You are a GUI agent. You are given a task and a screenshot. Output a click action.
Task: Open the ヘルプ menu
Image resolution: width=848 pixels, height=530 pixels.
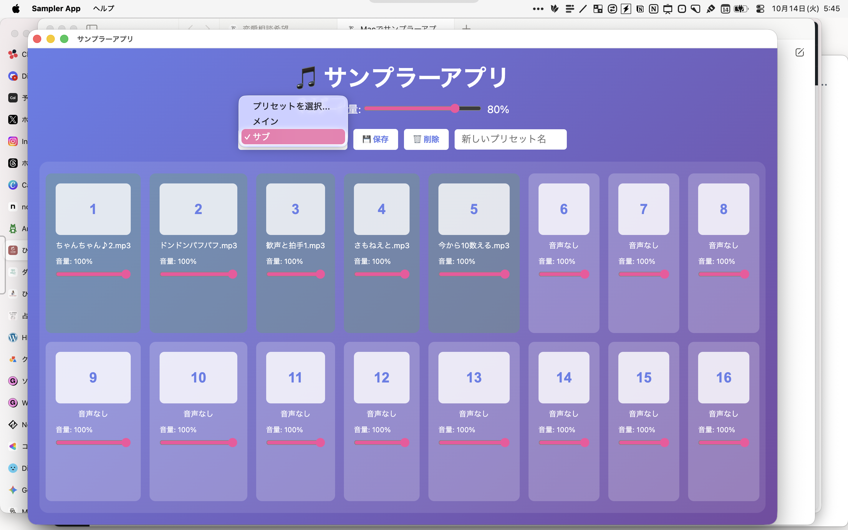click(103, 9)
